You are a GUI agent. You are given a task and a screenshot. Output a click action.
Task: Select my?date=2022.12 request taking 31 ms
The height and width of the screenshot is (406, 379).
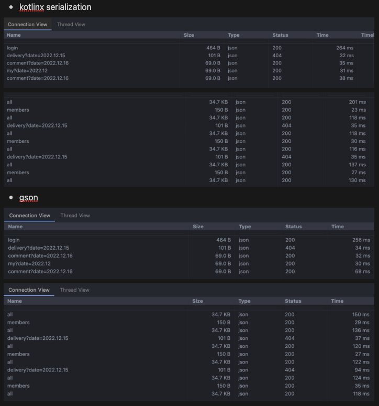click(x=188, y=70)
